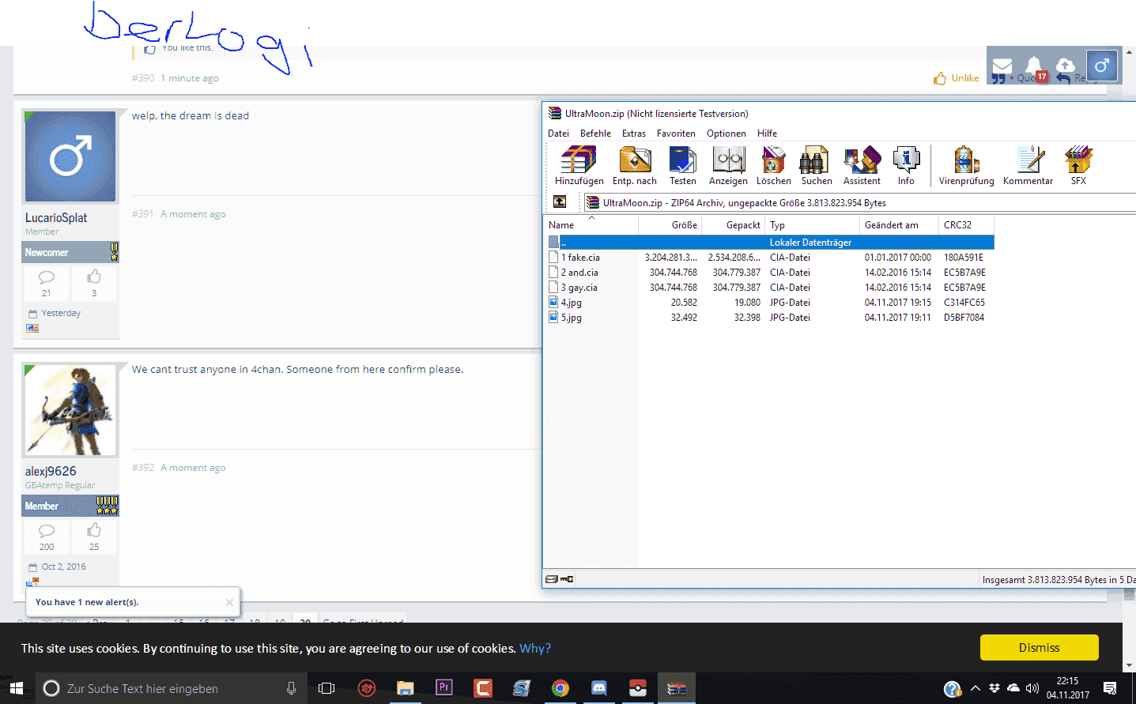Click the Unlike link on post #390
1136x704 pixels.
pos(956,78)
